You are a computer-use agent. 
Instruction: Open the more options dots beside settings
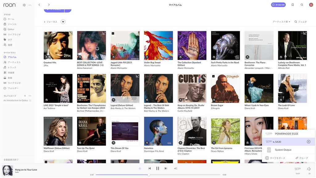[30, 5]
